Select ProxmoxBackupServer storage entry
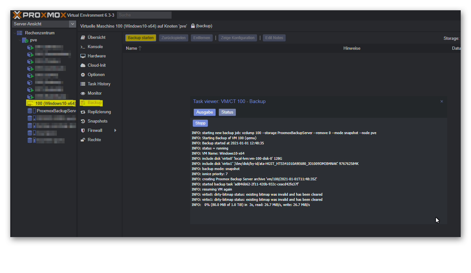Viewport: 471px width, 273px height. pos(56,111)
